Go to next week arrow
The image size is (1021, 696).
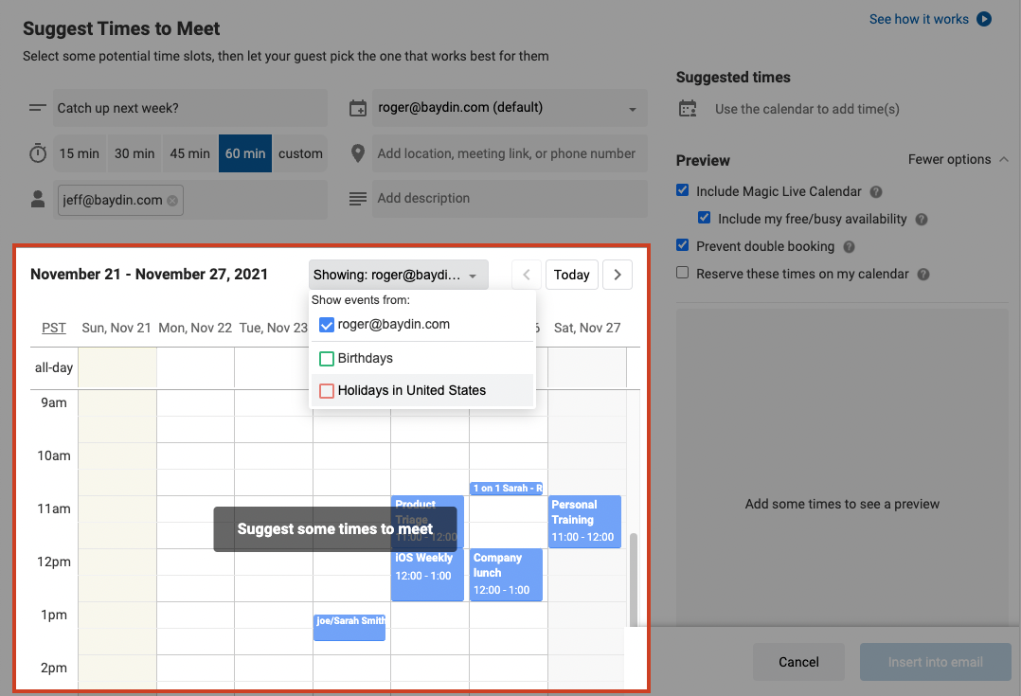[x=618, y=275]
